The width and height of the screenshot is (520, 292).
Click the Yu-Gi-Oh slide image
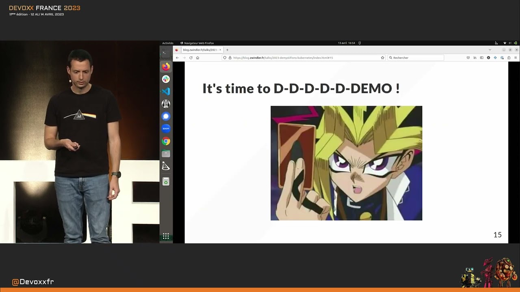pyautogui.click(x=346, y=163)
